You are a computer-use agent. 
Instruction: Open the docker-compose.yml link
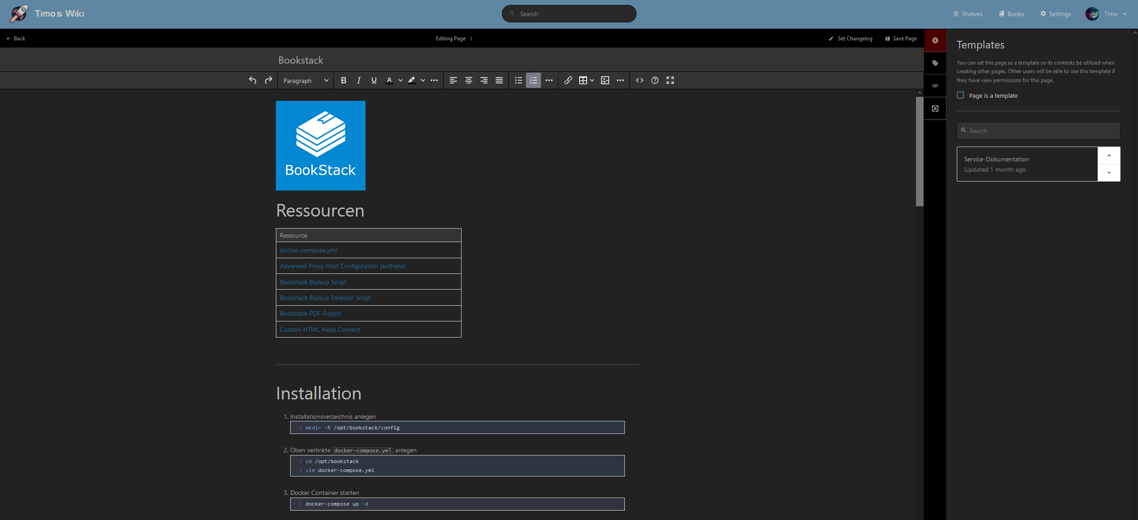(308, 250)
